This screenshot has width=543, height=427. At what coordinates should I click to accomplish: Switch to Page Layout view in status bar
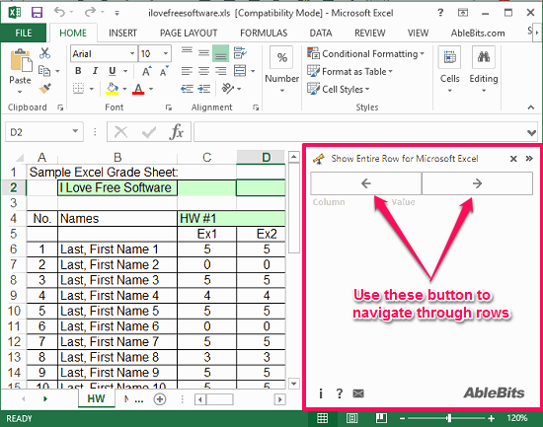pyautogui.click(x=352, y=418)
